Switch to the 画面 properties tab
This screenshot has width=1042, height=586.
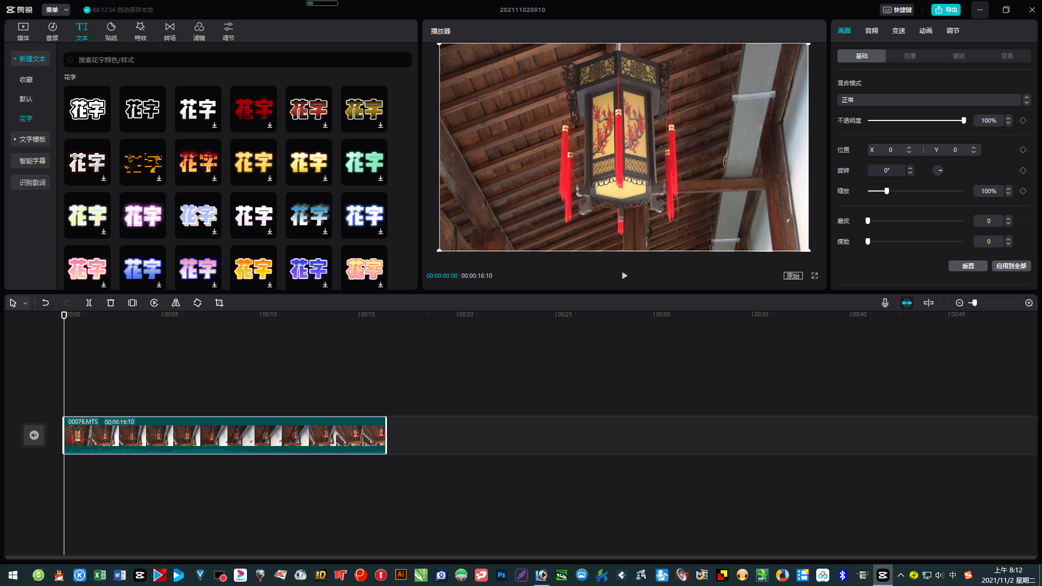(x=844, y=31)
